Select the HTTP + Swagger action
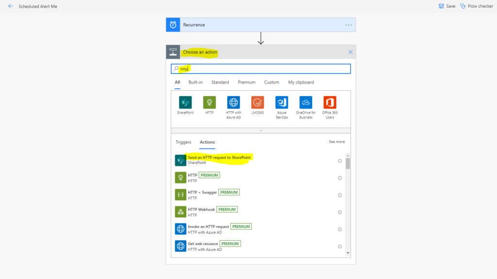The image size is (497, 279). [258, 195]
